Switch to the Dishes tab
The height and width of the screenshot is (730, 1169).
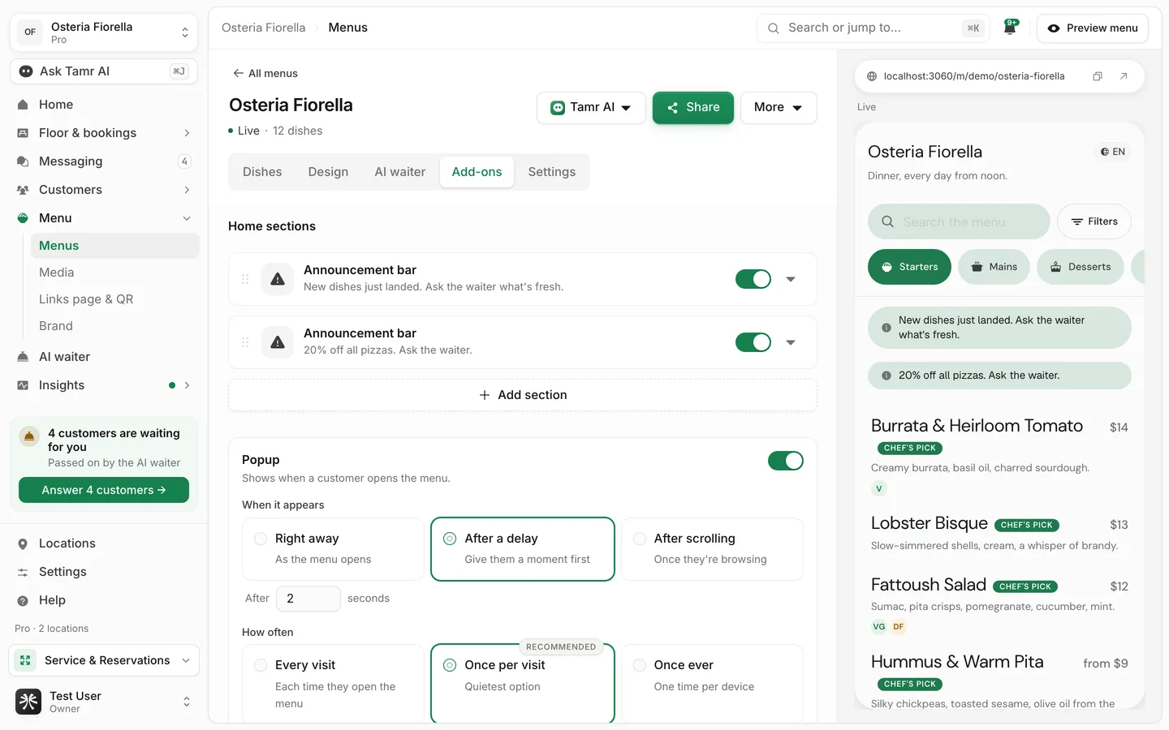pos(262,172)
